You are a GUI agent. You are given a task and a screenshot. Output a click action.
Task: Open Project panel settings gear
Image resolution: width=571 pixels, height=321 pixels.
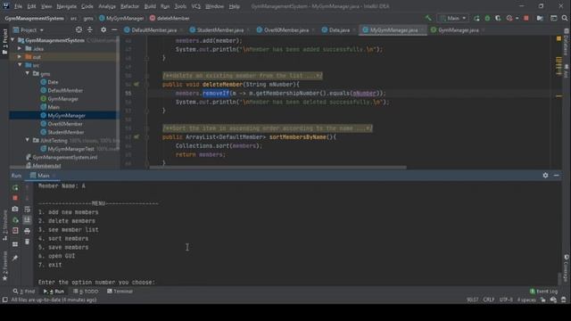click(x=103, y=29)
